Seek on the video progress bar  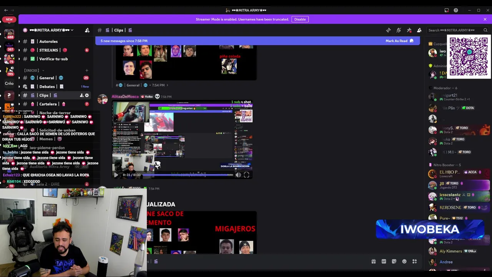[189, 175]
